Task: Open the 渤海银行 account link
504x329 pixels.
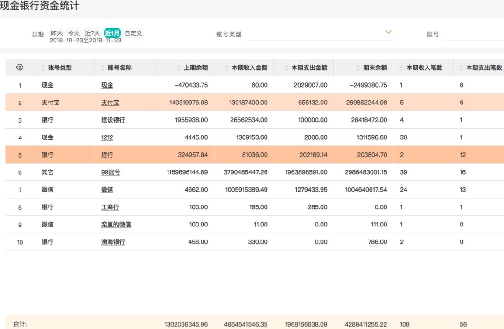Action: point(113,242)
